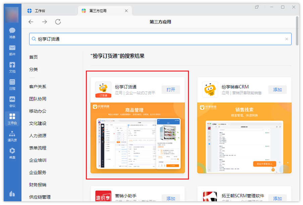Open the 通讯录 contacts sidebar icon
The width and height of the screenshot is (303, 205).
tap(12, 136)
